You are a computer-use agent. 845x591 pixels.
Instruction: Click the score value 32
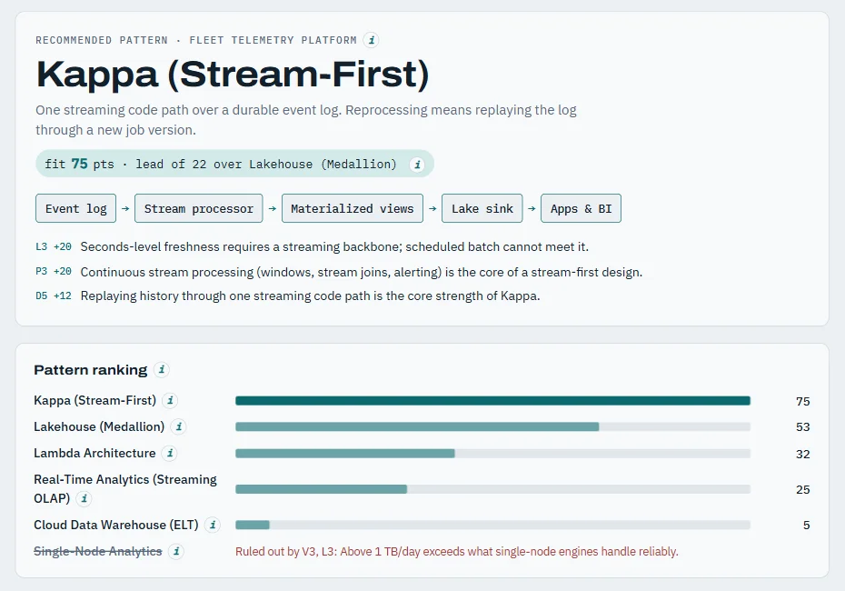802,454
